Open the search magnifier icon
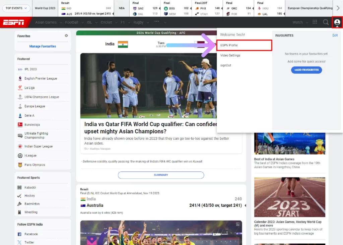The width and height of the screenshot is (343, 245). (326, 22)
